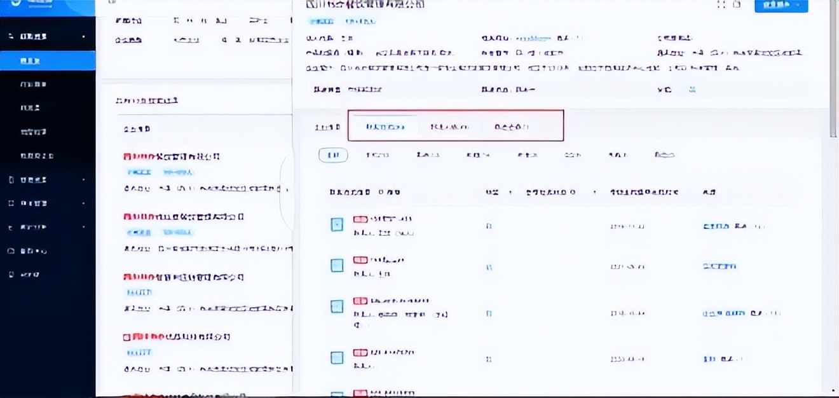The image size is (839, 398).
Task: Switch to the third tab inside the red highlighted box
Action: (x=512, y=126)
